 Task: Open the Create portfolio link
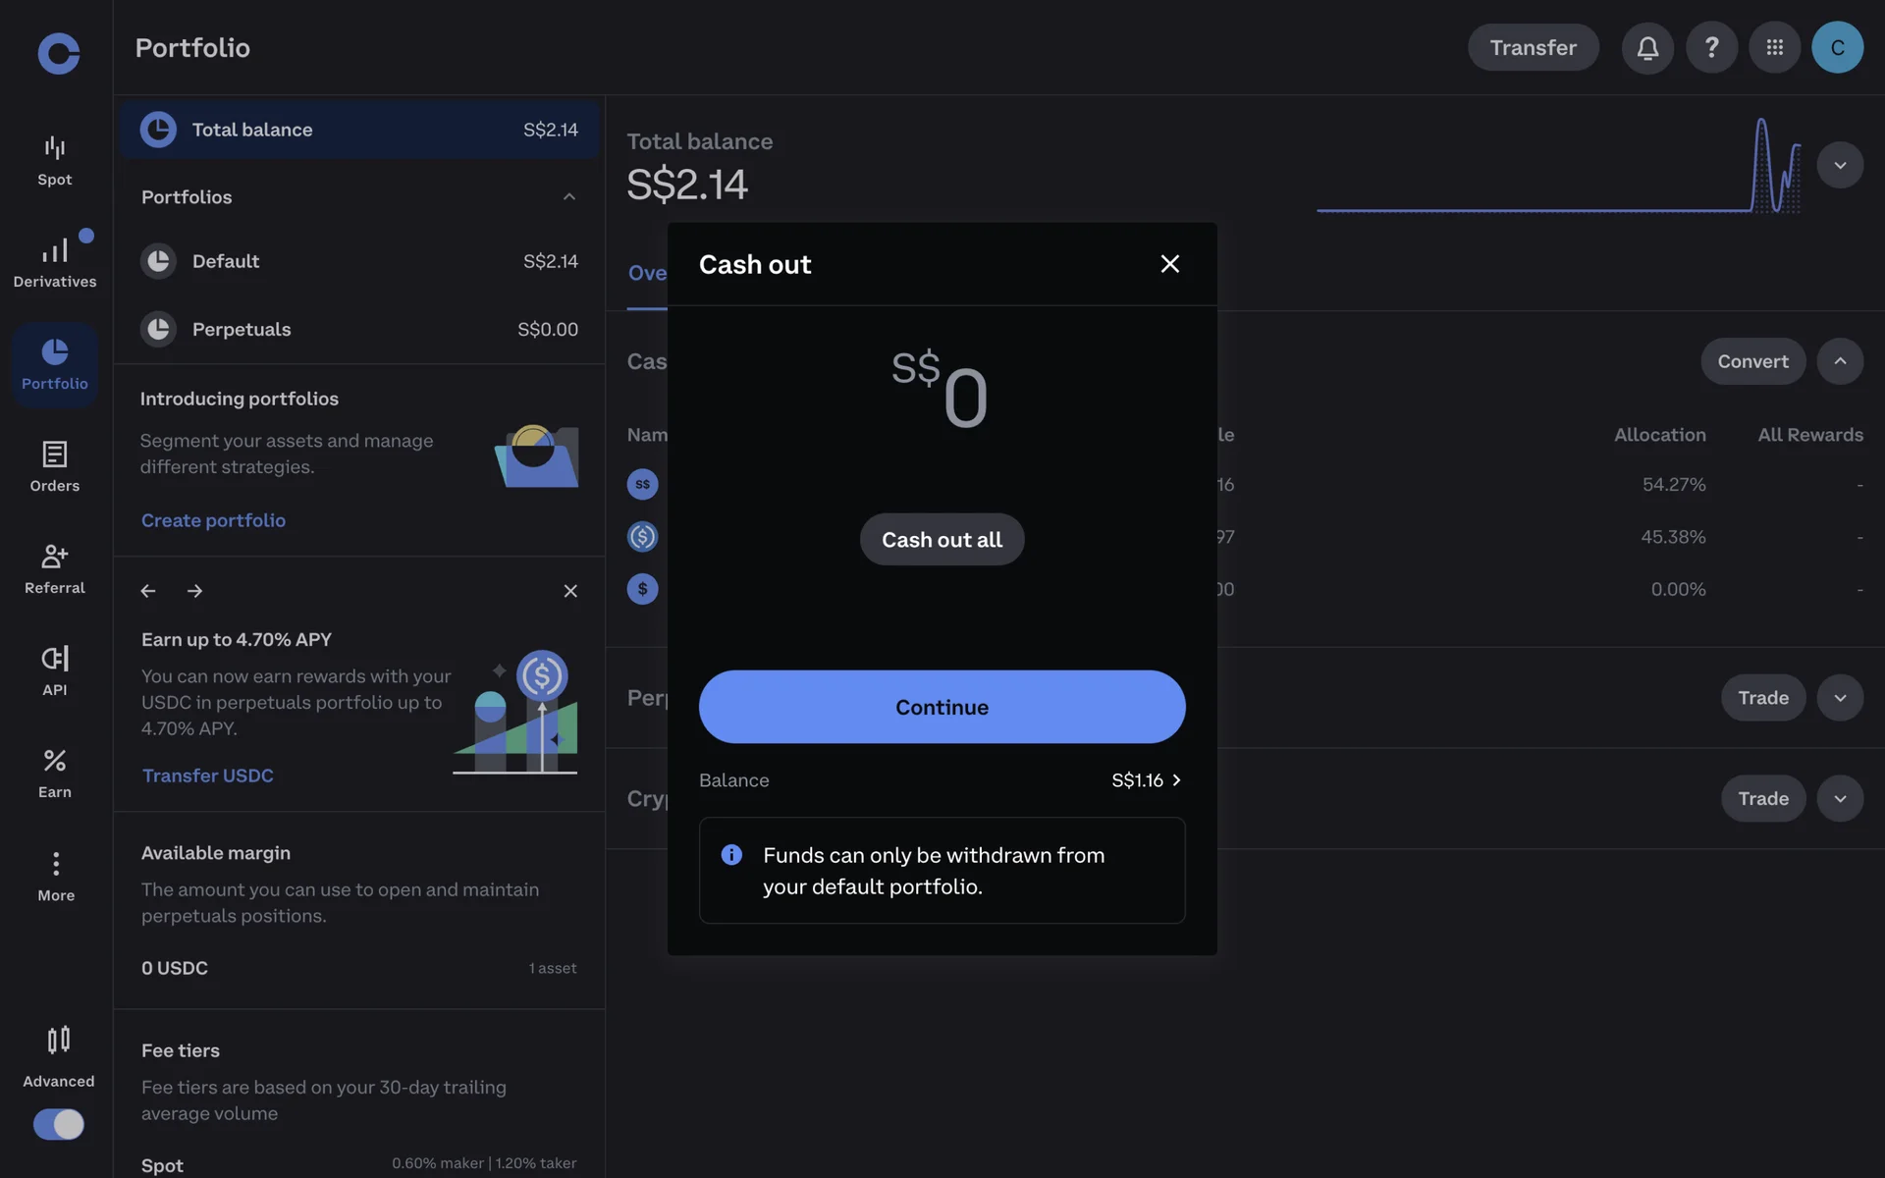pyautogui.click(x=213, y=520)
